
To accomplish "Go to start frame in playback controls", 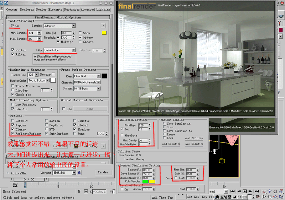I will pyautogui.click(x=233, y=191).
